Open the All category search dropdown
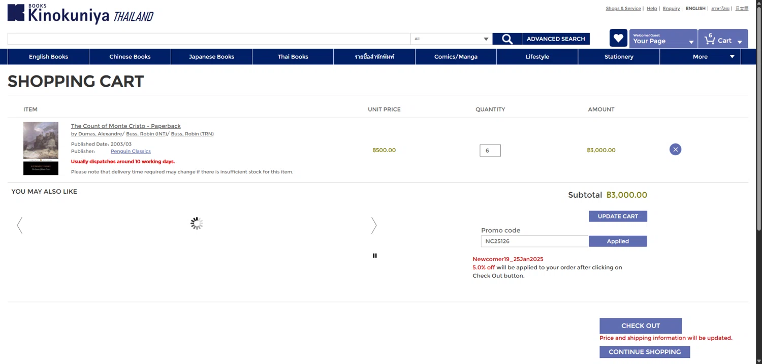Screen dimensions: 762x364 451,39
